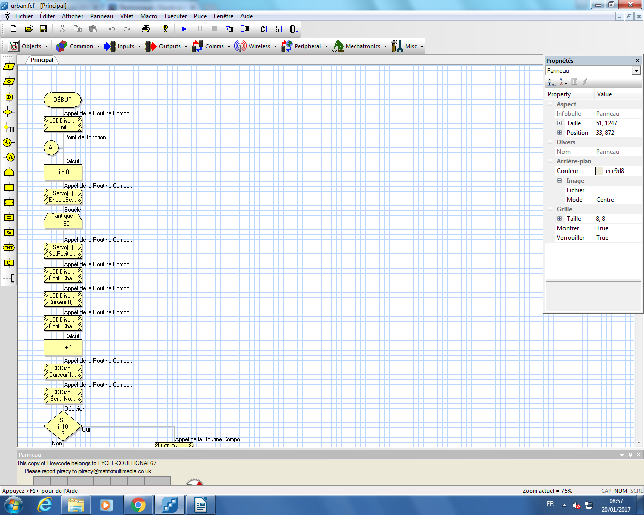This screenshot has height=515, width=644.
Task: Launch Google Chrome from the taskbar
Action: click(x=138, y=504)
